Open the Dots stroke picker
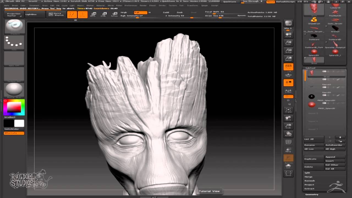Image resolution: width=352 pixels, height=198 pixels. [x=14, y=43]
